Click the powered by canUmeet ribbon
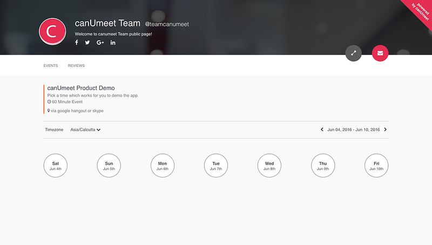Screen dimensions: 432x245 (420, 12)
